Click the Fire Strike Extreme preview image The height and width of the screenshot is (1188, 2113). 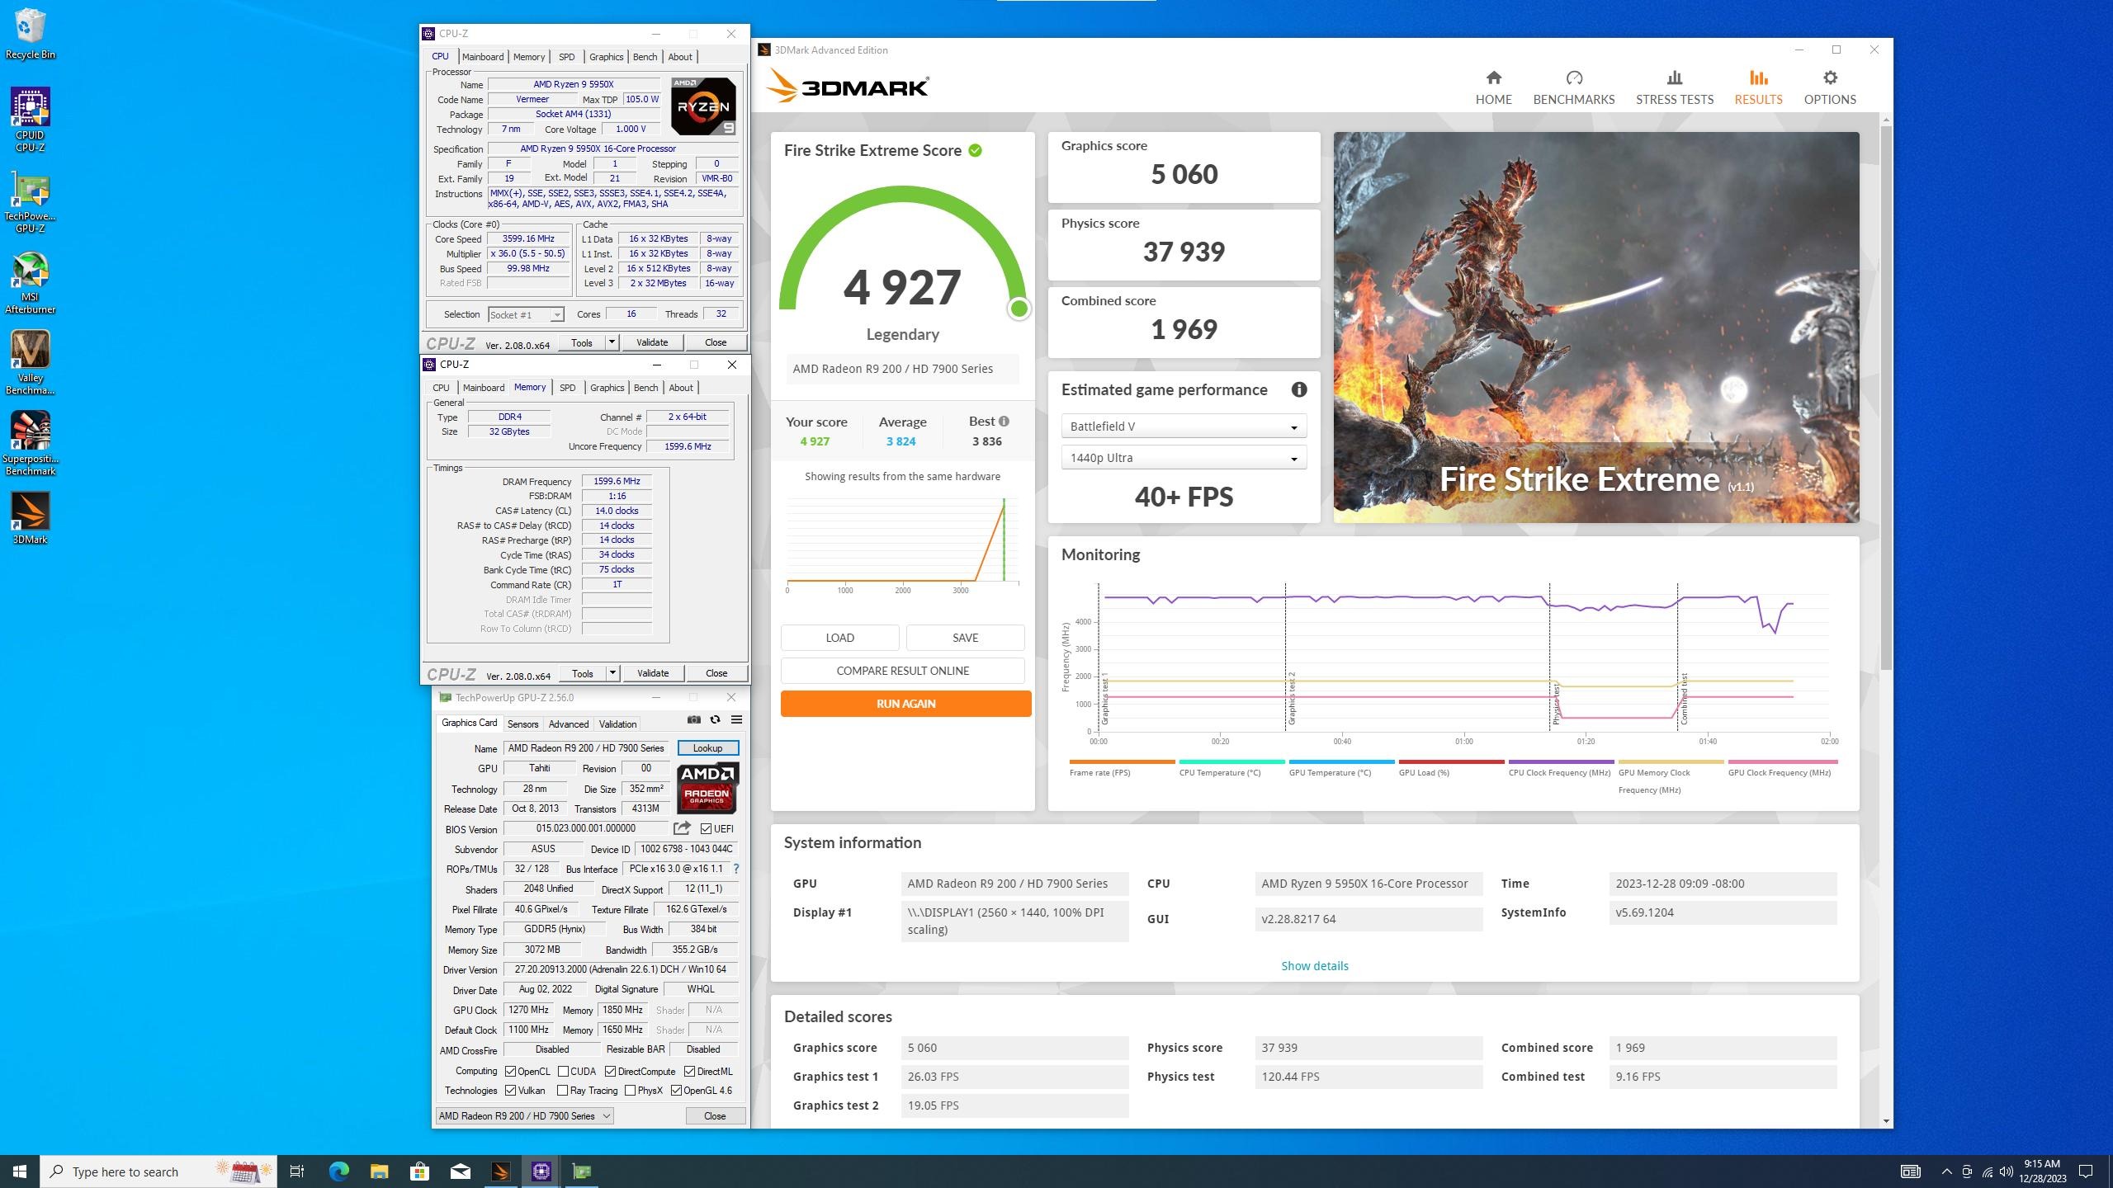[x=1596, y=327]
